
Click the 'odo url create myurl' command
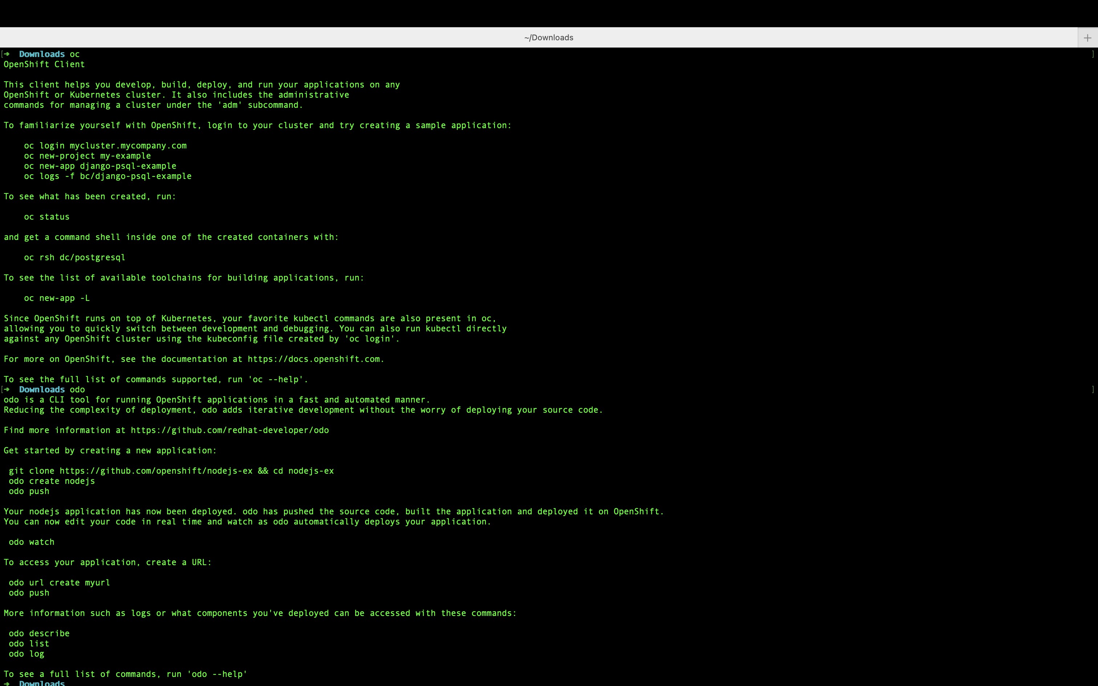pyautogui.click(x=59, y=583)
